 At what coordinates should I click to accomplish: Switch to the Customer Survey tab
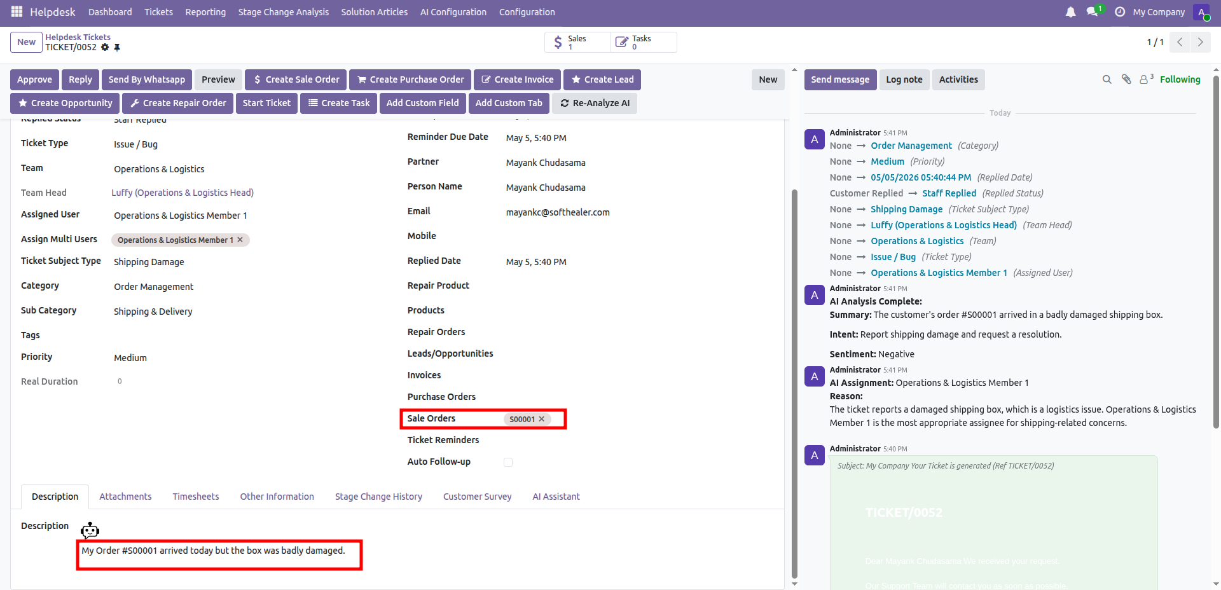pyautogui.click(x=477, y=497)
